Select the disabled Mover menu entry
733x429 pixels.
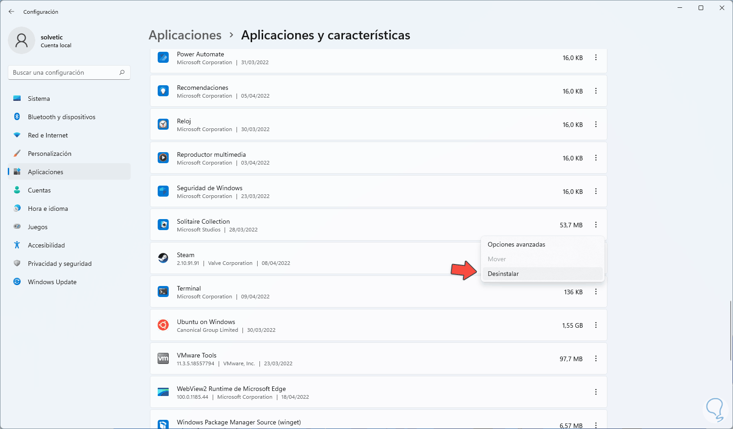(543, 259)
